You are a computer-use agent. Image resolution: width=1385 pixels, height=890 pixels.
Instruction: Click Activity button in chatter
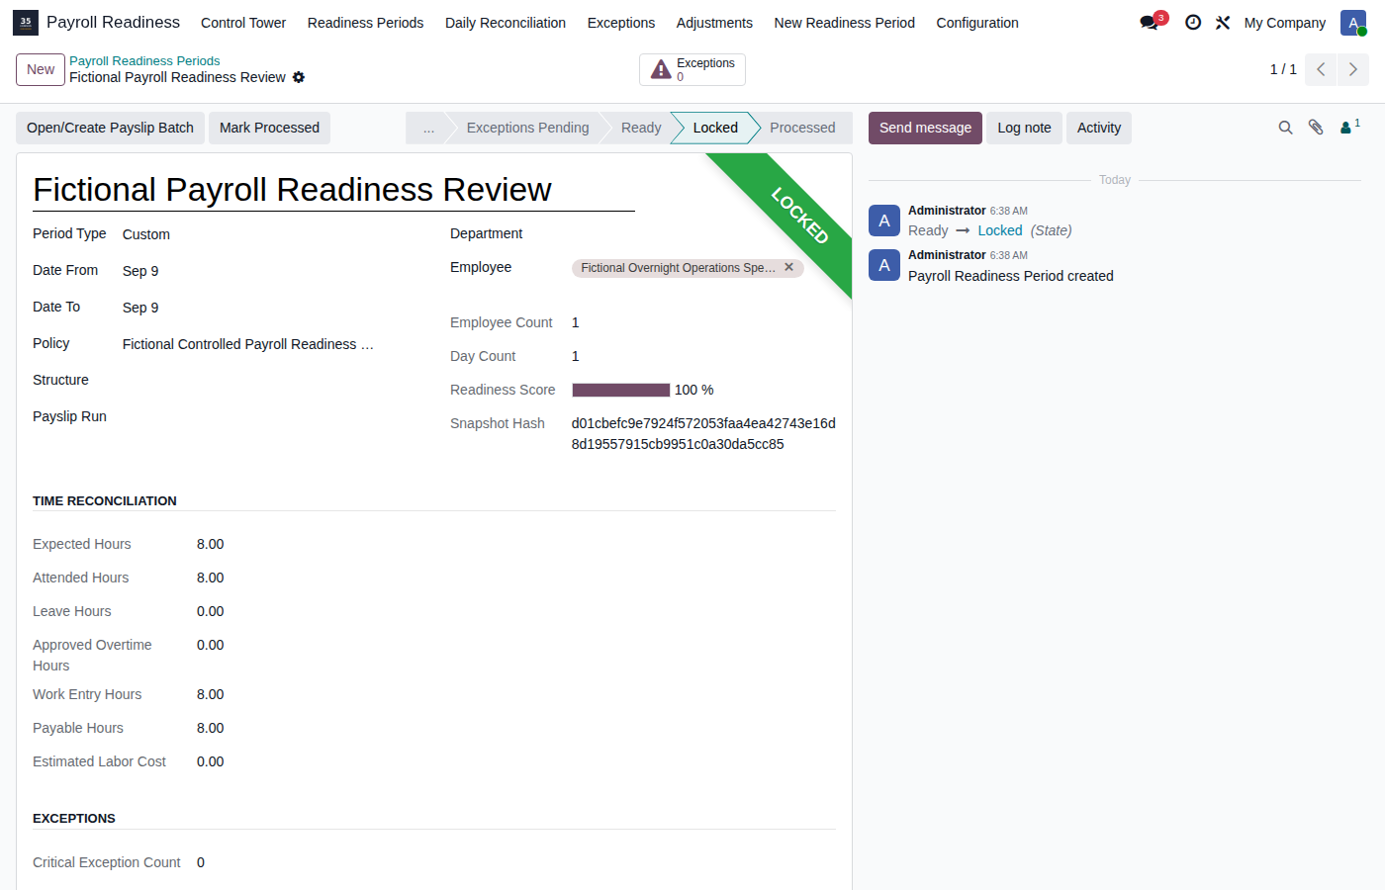click(x=1099, y=128)
